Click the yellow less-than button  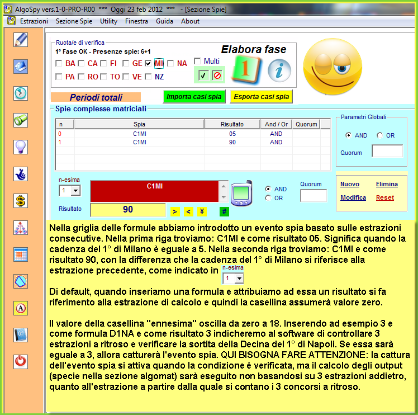point(188,211)
